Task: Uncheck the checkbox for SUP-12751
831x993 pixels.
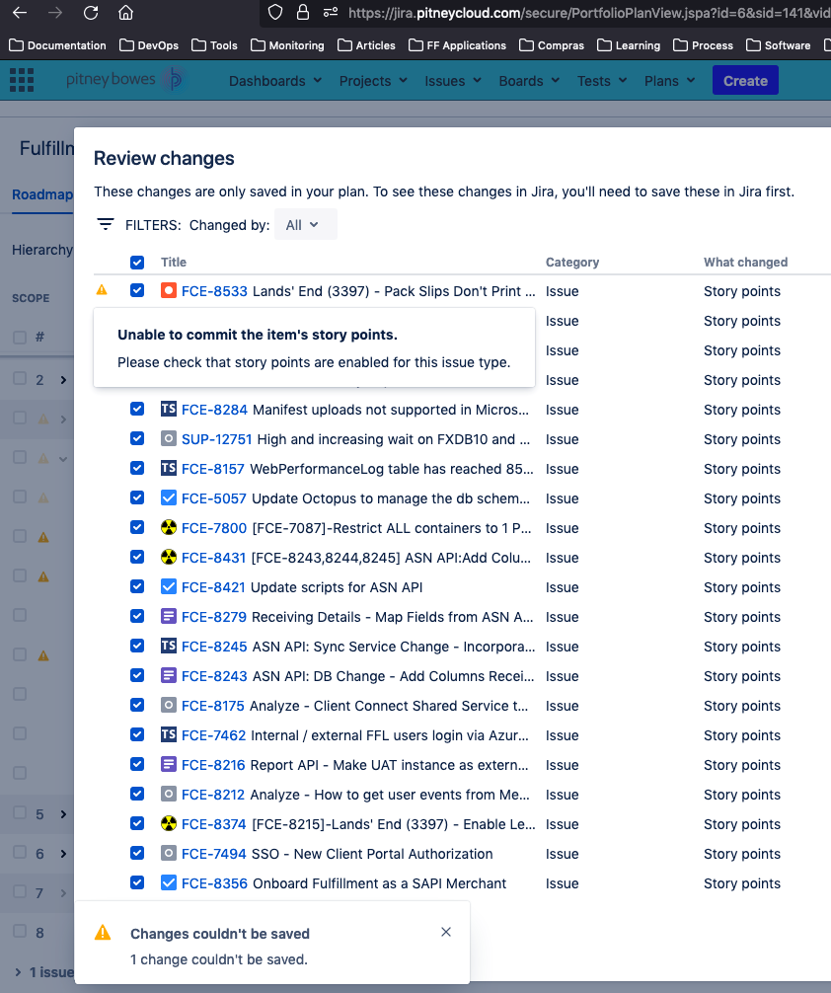Action: pyautogui.click(x=137, y=438)
